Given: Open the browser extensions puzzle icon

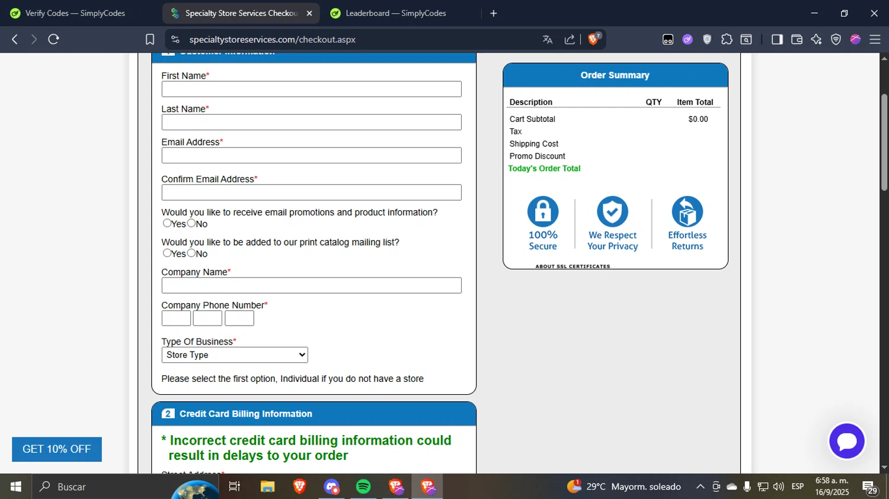Looking at the screenshot, I should click(727, 39).
